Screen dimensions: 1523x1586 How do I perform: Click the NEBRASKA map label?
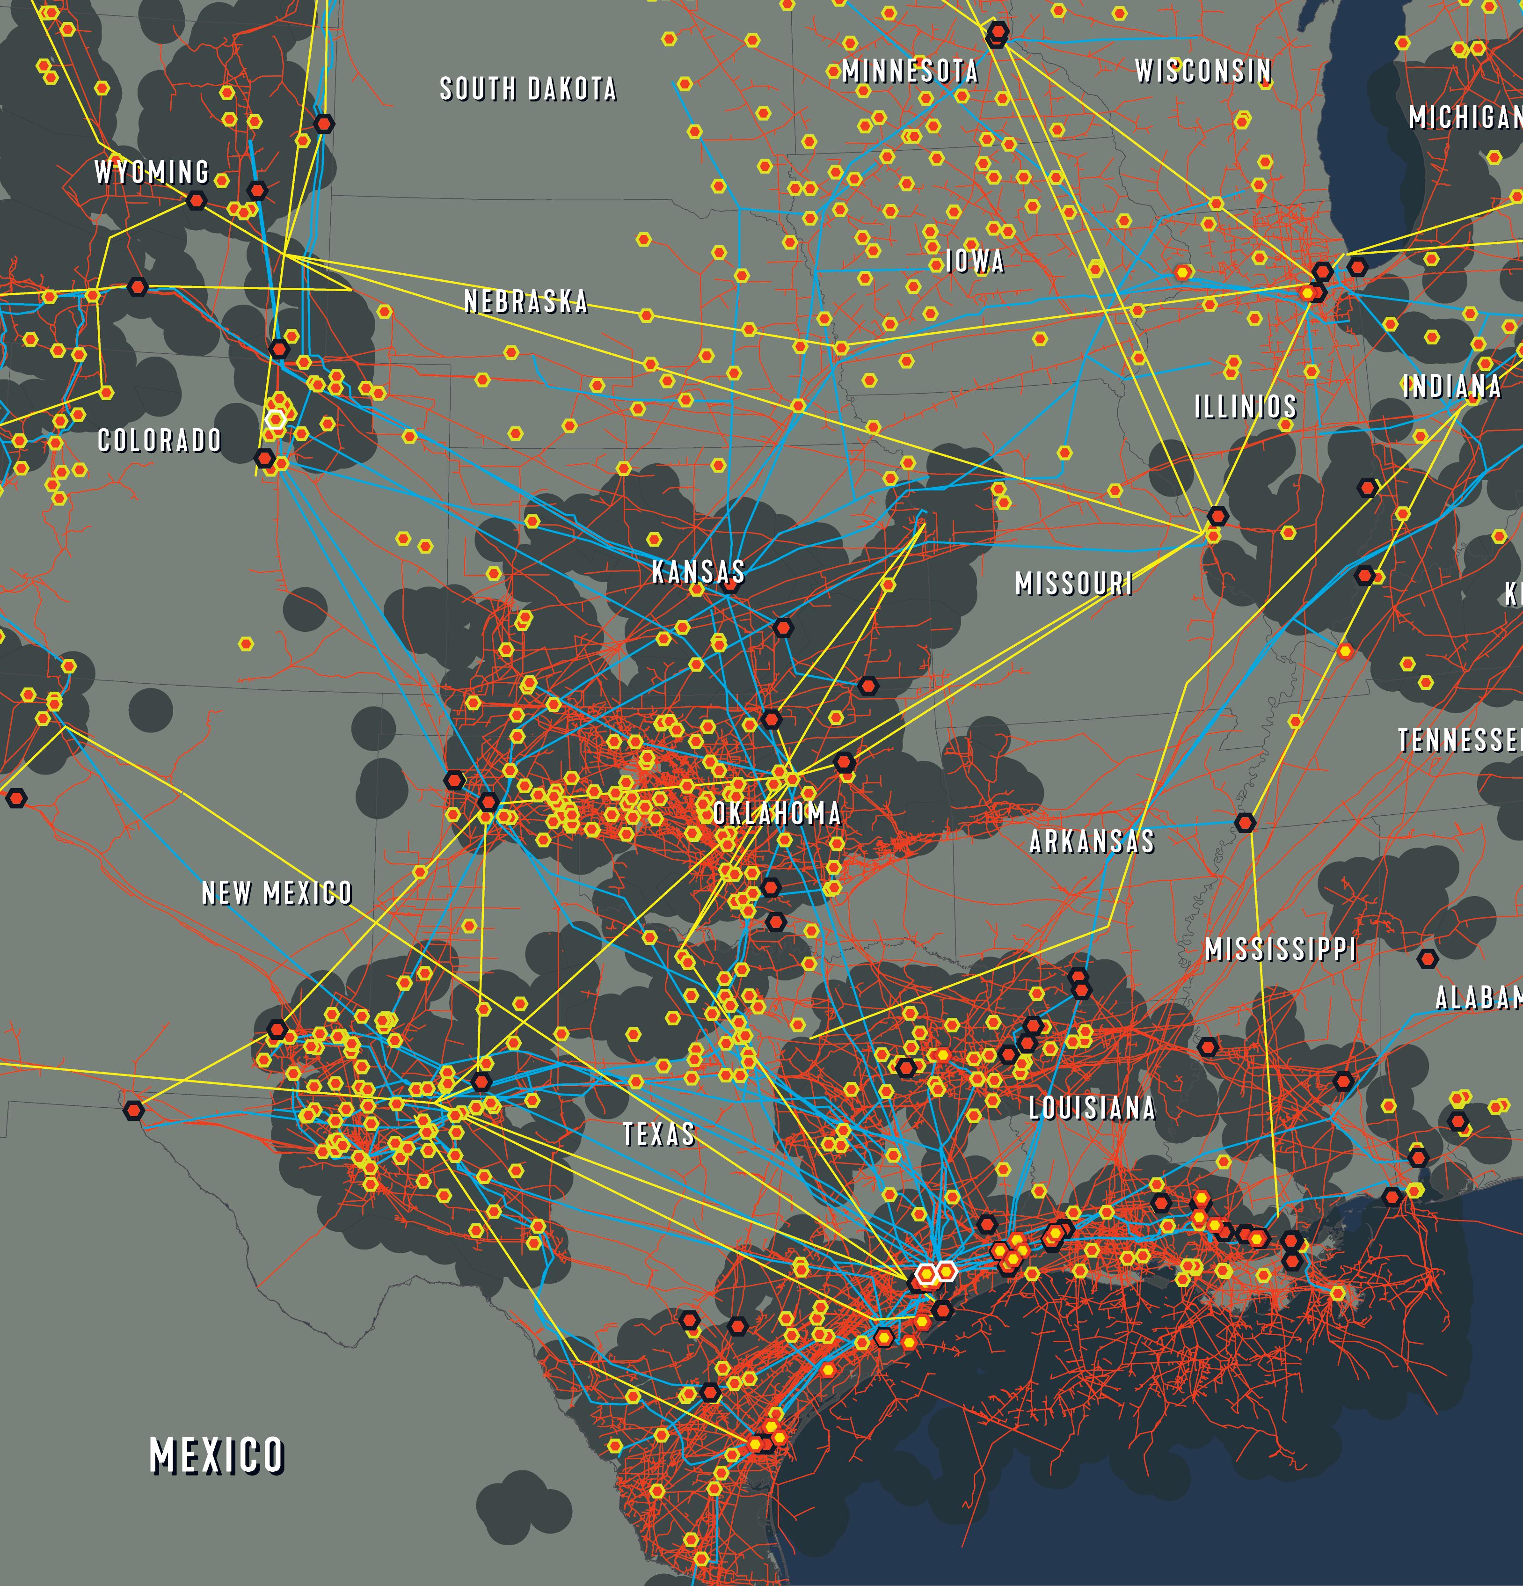[x=526, y=302]
